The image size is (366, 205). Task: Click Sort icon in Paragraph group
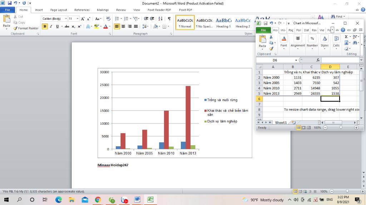160,19
